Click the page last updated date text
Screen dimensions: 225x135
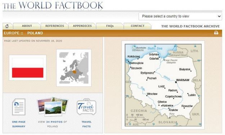33,41
